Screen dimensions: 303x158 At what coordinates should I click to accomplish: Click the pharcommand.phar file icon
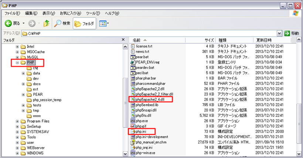133,84
